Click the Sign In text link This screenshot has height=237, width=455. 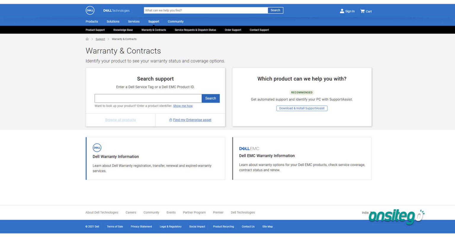(x=350, y=11)
